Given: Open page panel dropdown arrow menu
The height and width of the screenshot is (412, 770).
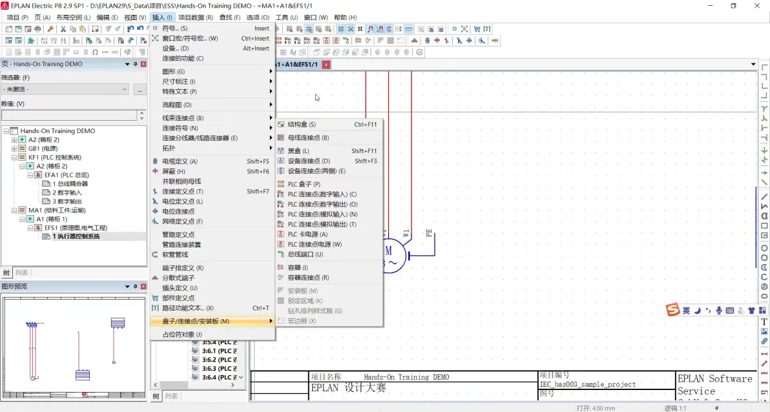Looking at the screenshot, I should 127,64.
